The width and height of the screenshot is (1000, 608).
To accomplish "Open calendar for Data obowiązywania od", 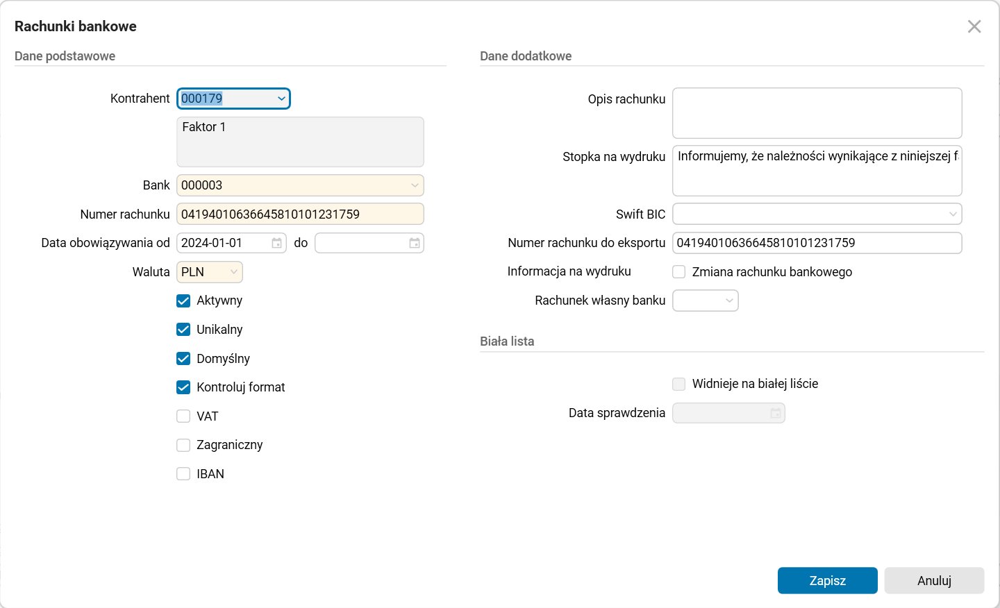I will 276,243.
